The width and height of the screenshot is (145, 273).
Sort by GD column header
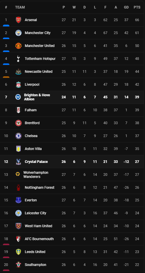[126, 7]
